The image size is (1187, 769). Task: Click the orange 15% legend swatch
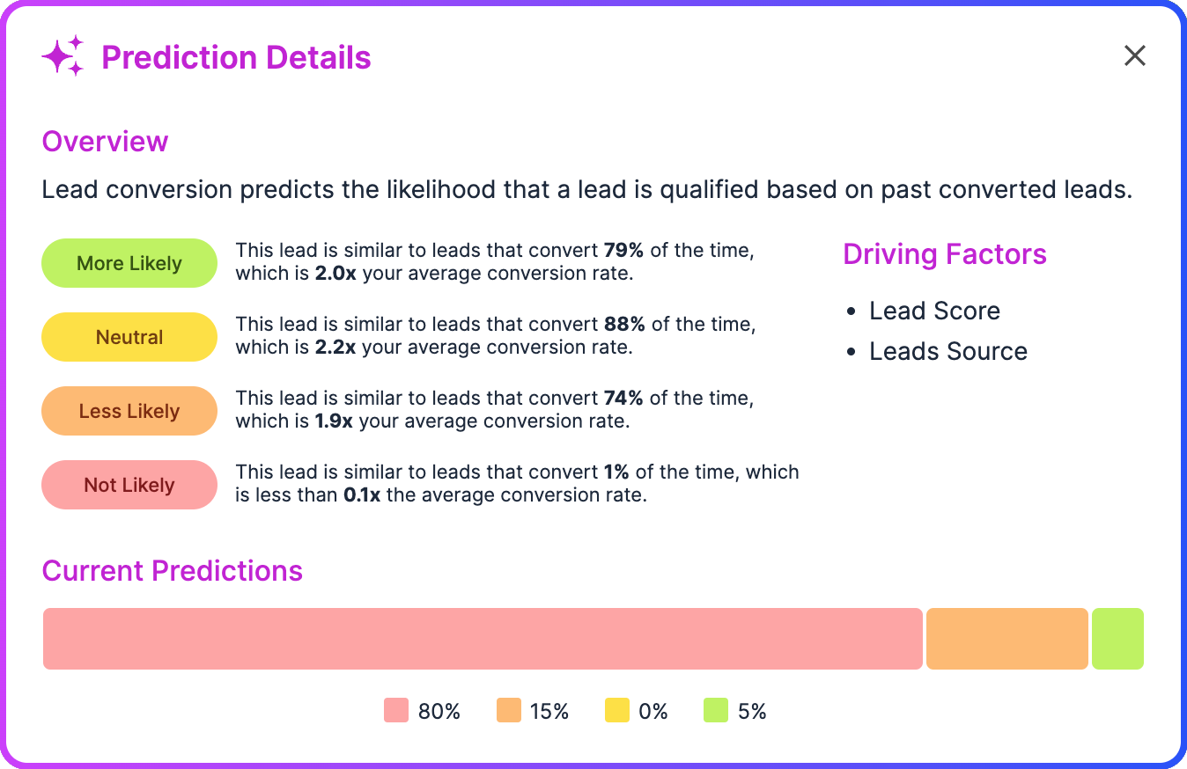[509, 710]
